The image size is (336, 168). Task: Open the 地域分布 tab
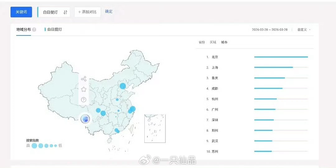click(24, 30)
